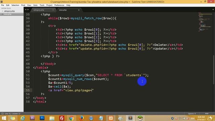215x121 pixels.
Task: Click the editor vertical scrollbar
Action: tap(214, 70)
